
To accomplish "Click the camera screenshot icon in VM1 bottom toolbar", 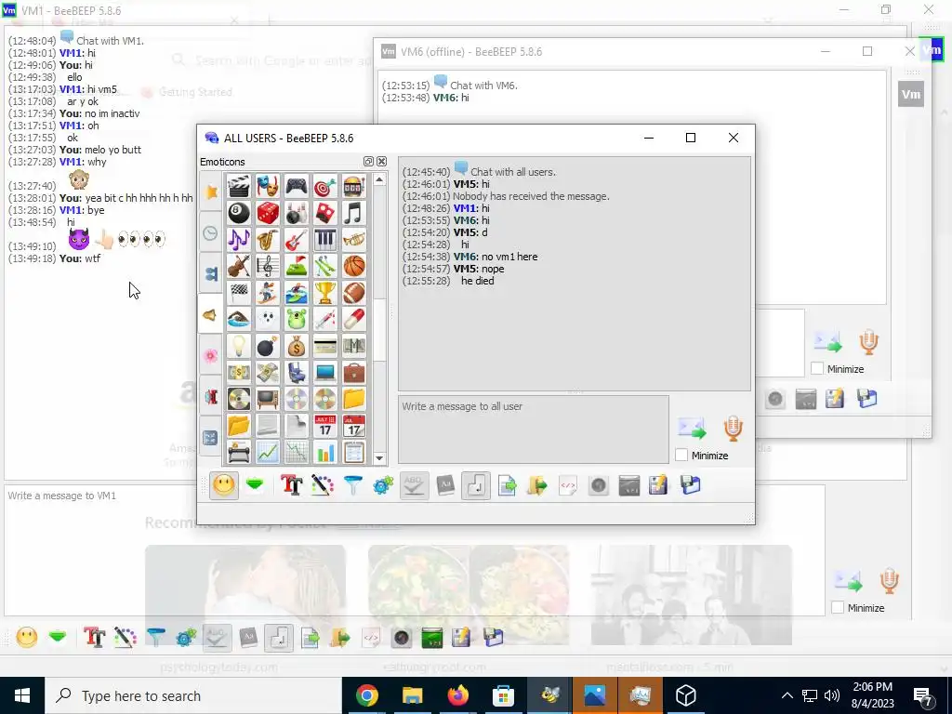I will pos(402,638).
